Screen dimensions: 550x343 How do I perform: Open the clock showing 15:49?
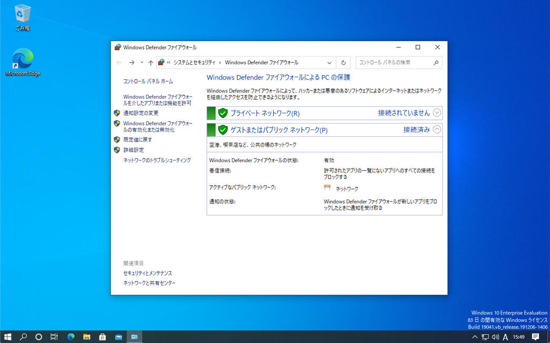[x=519, y=337]
